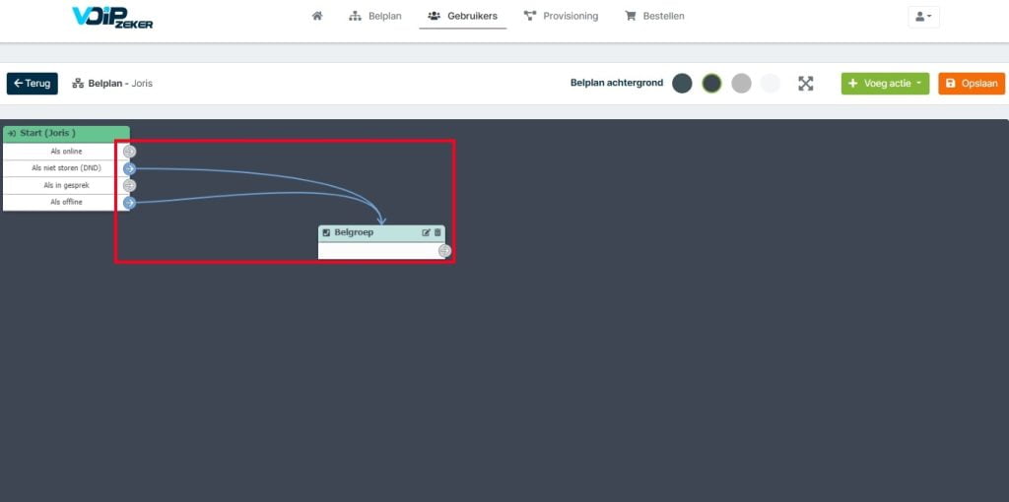Choose the dark slate background swatch
The height and width of the screenshot is (502, 1009).
(x=682, y=84)
